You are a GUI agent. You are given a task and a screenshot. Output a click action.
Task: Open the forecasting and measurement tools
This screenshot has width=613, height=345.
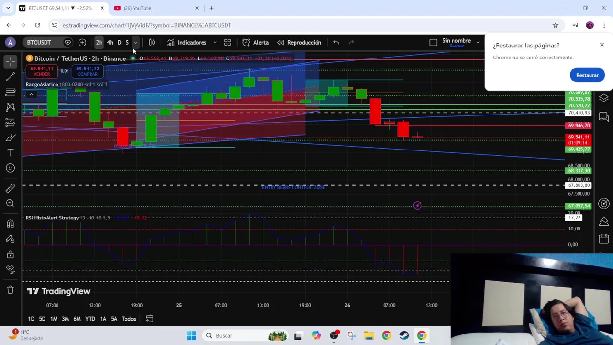coord(10,123)
